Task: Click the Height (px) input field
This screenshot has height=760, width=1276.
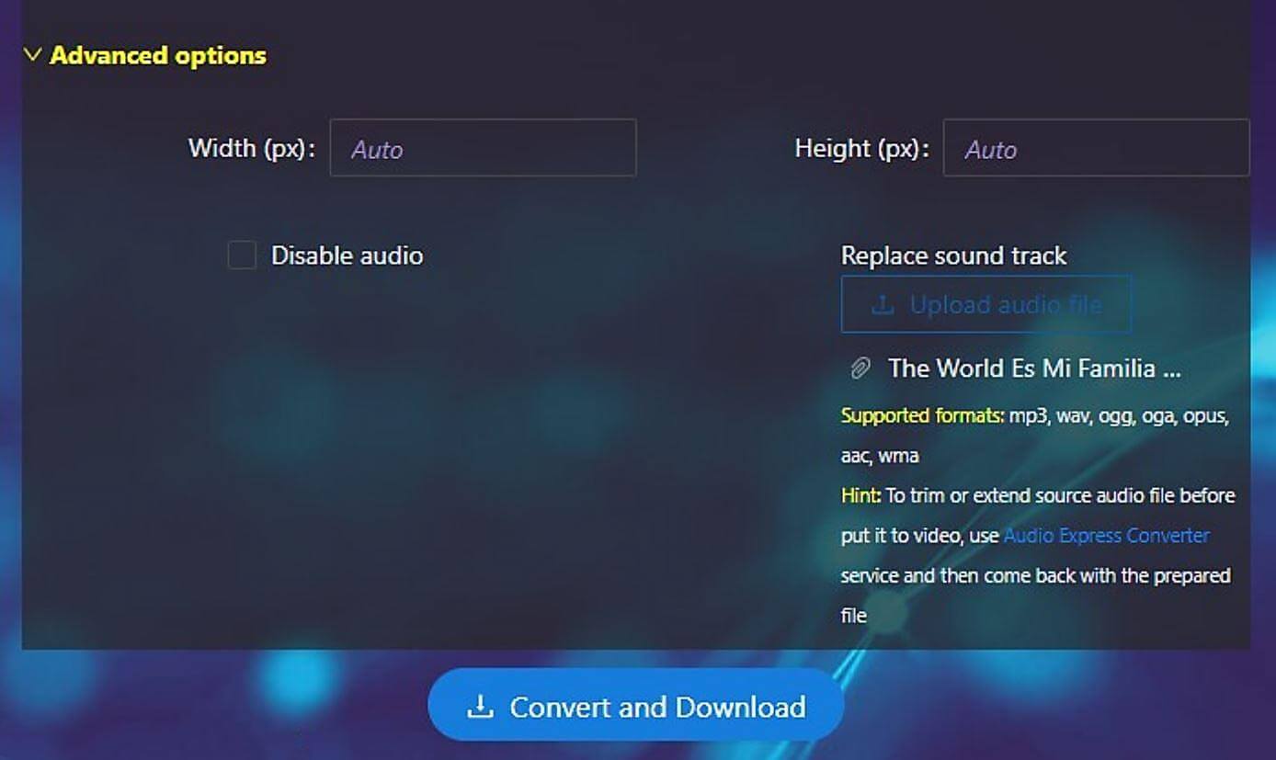Action: (x=1096, y=148)
